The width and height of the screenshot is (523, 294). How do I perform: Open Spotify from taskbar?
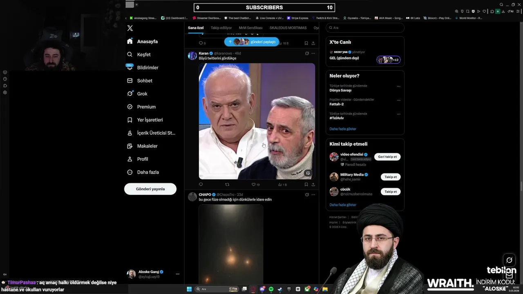271,289
